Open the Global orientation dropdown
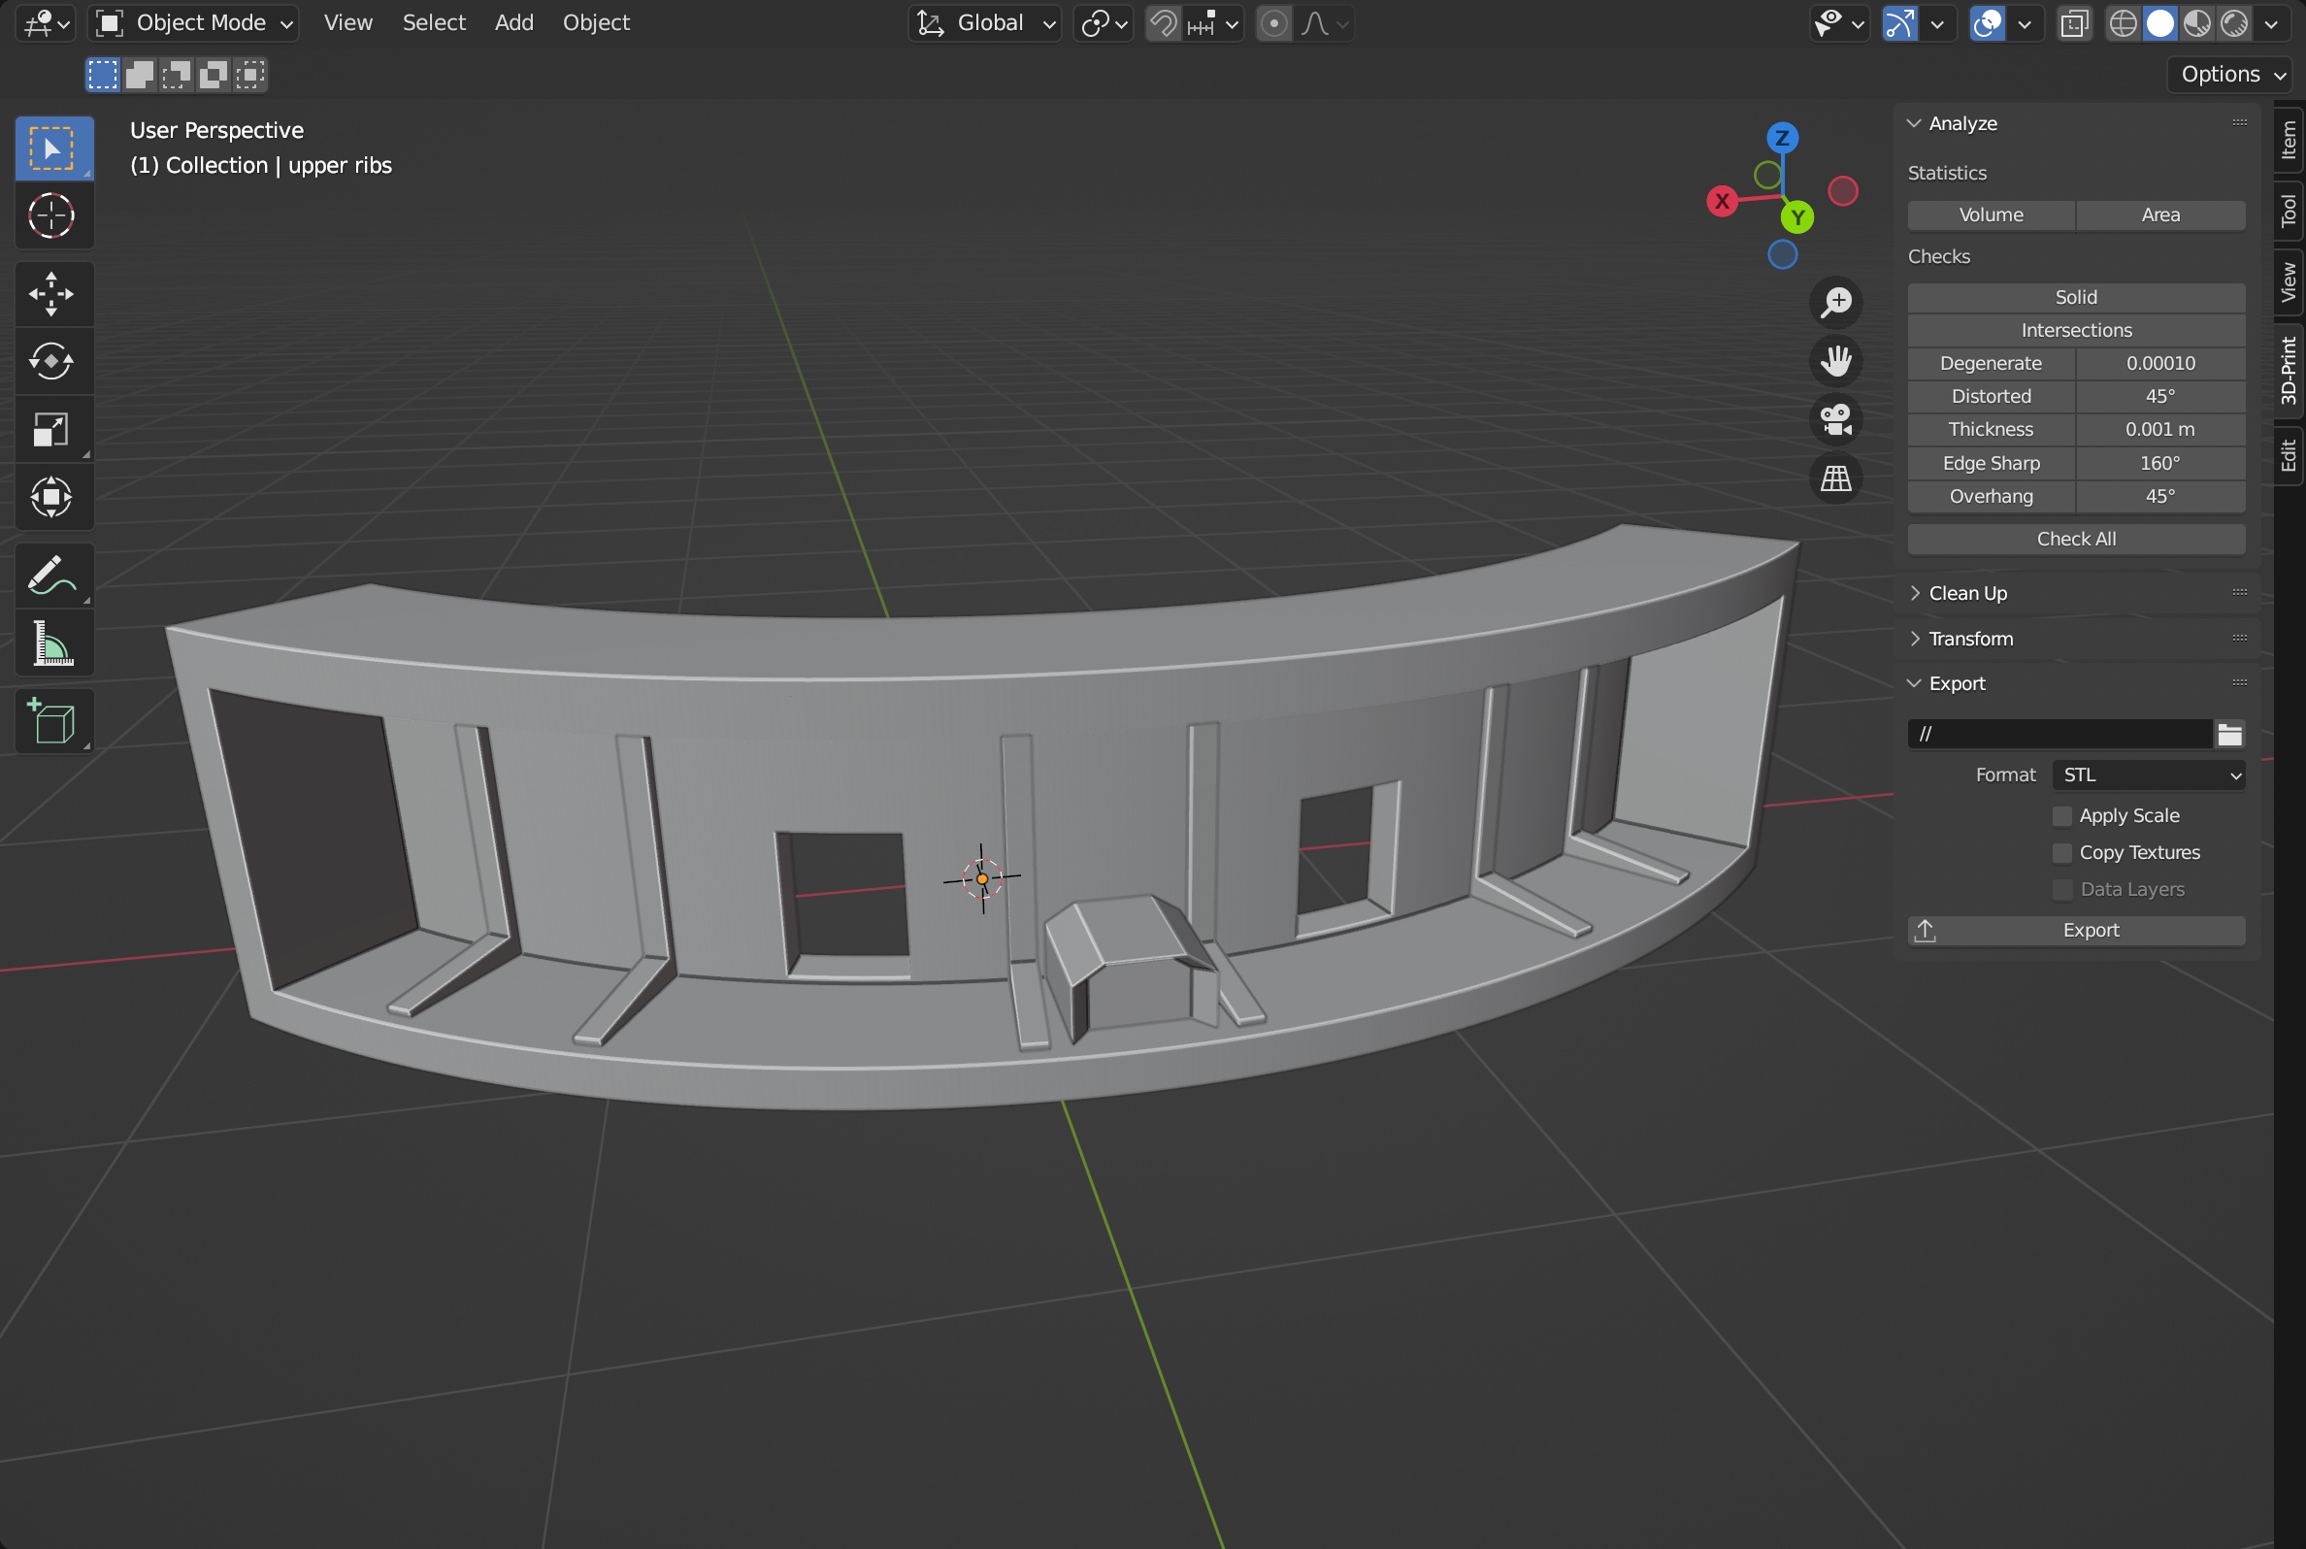 coord(985,22)
